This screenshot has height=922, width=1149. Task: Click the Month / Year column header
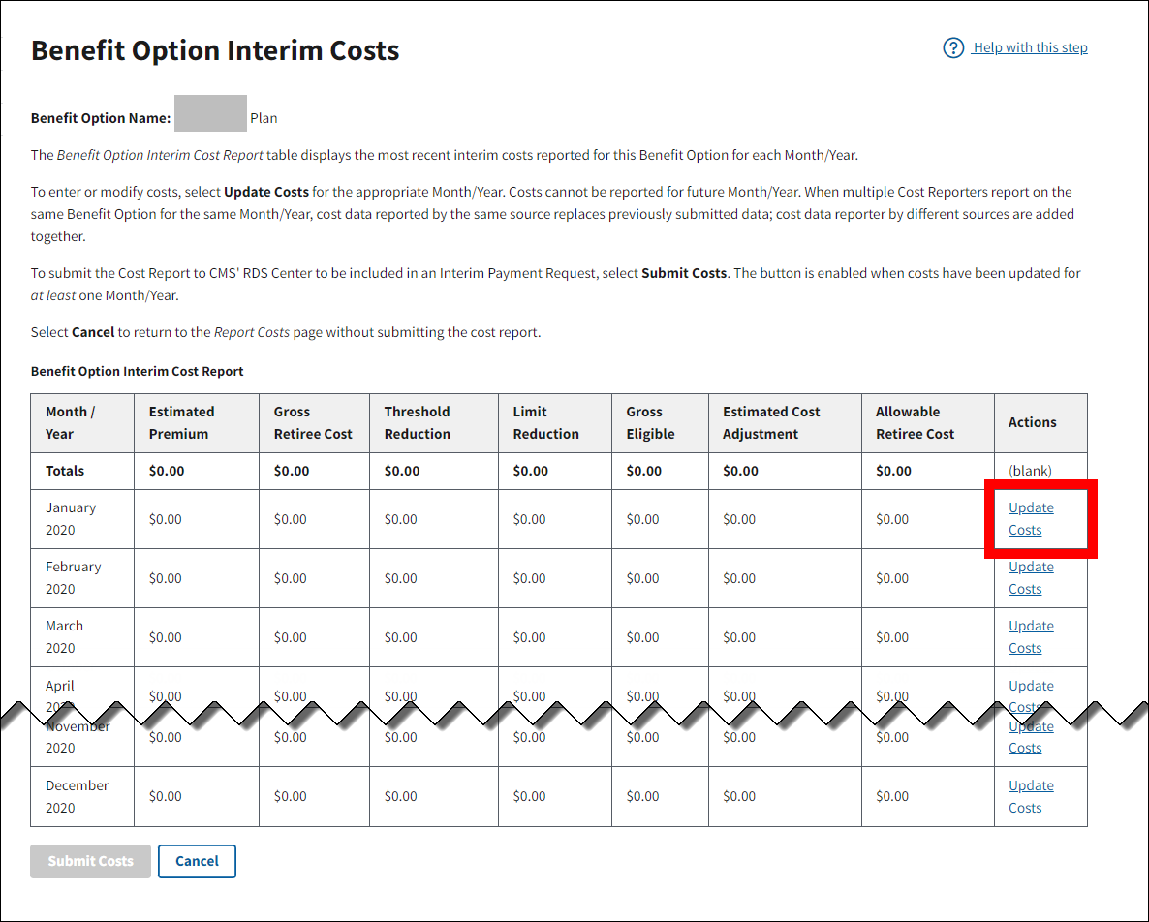(x=70, y=422)
